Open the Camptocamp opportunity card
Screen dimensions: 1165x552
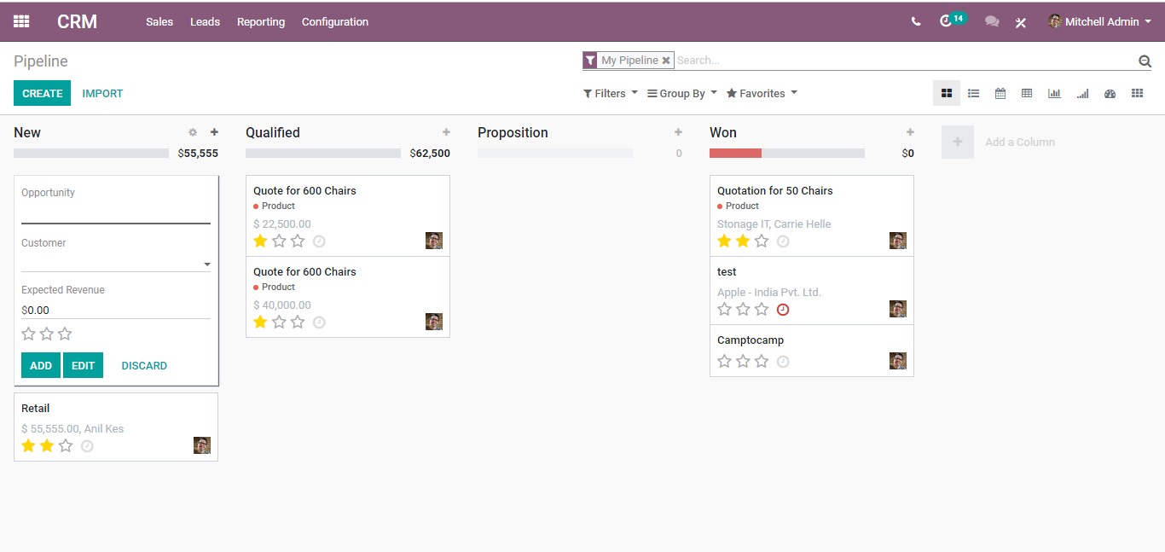pos(812,351)
